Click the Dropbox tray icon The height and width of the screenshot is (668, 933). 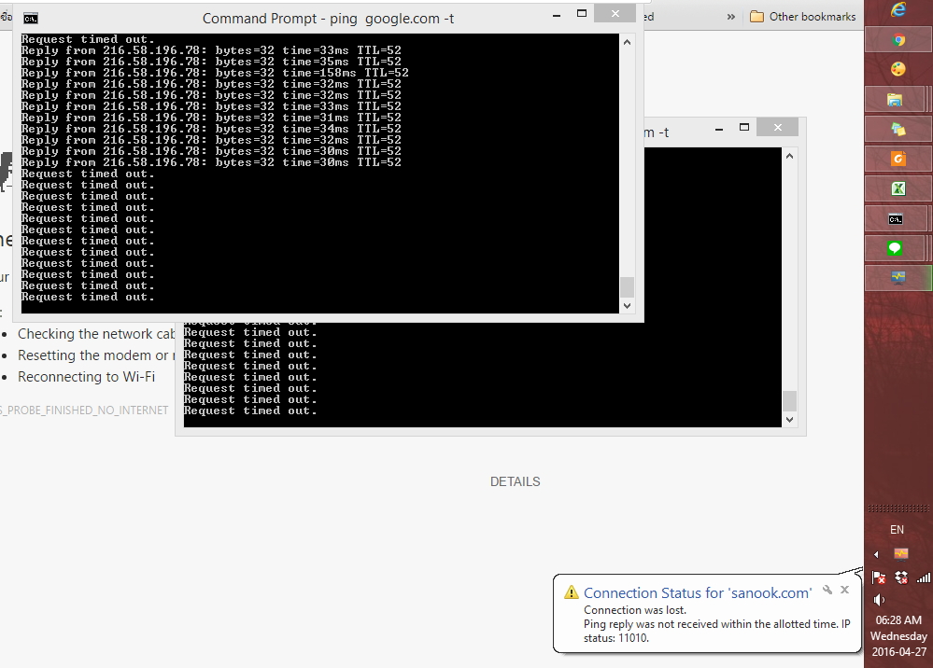tap(901, 578)
